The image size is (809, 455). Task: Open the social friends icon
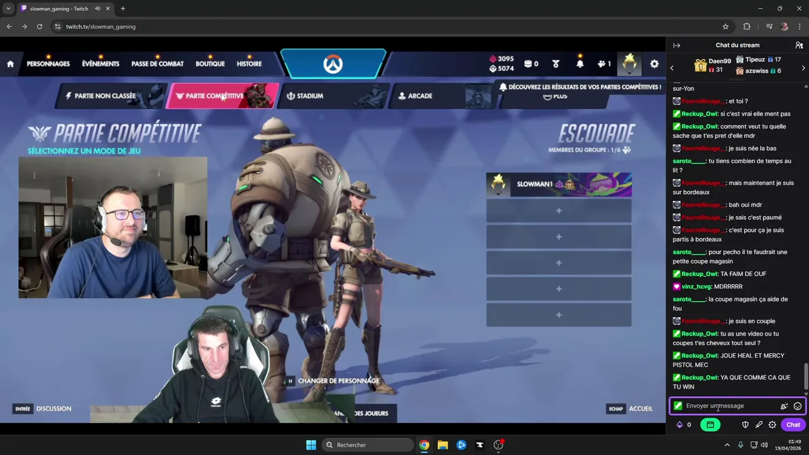604,64
